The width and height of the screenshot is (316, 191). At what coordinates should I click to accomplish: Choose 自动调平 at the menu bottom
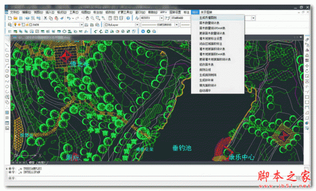[x=205, y=91]
